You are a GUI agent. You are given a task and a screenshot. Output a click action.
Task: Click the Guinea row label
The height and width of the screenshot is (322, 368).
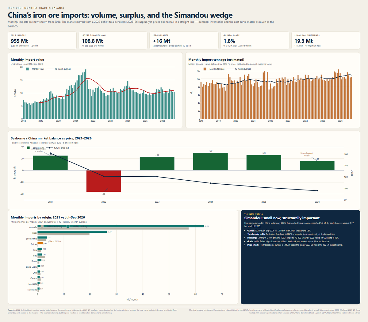34,244
